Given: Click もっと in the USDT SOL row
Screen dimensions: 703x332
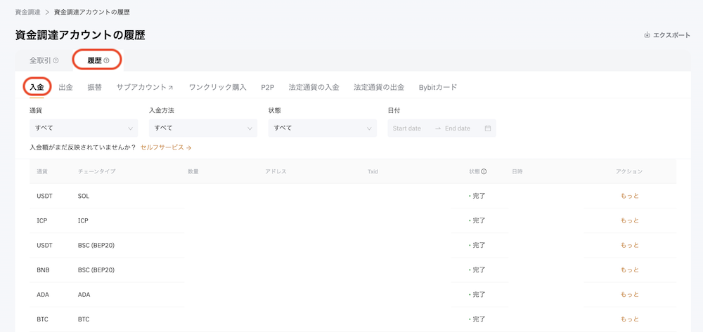Looking at the screenshot, I should pyautogui.click(x=629, y=196).
